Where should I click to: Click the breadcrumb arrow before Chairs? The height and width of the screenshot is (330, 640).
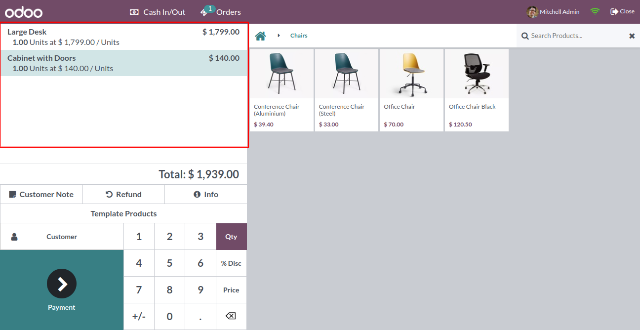tap(279, 36)
